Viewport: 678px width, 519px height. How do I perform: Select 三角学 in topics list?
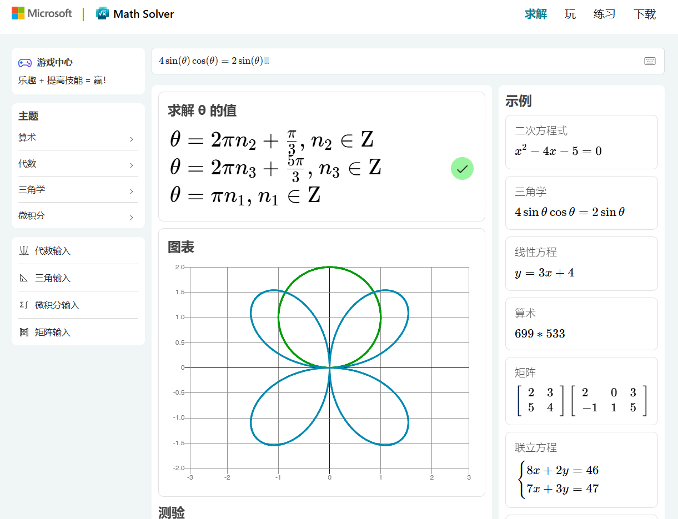point(78,190)
